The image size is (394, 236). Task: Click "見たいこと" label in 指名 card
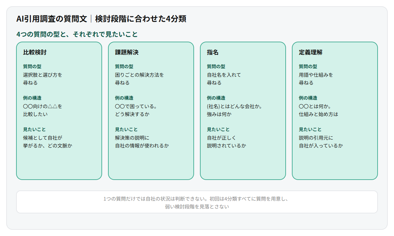218,129
